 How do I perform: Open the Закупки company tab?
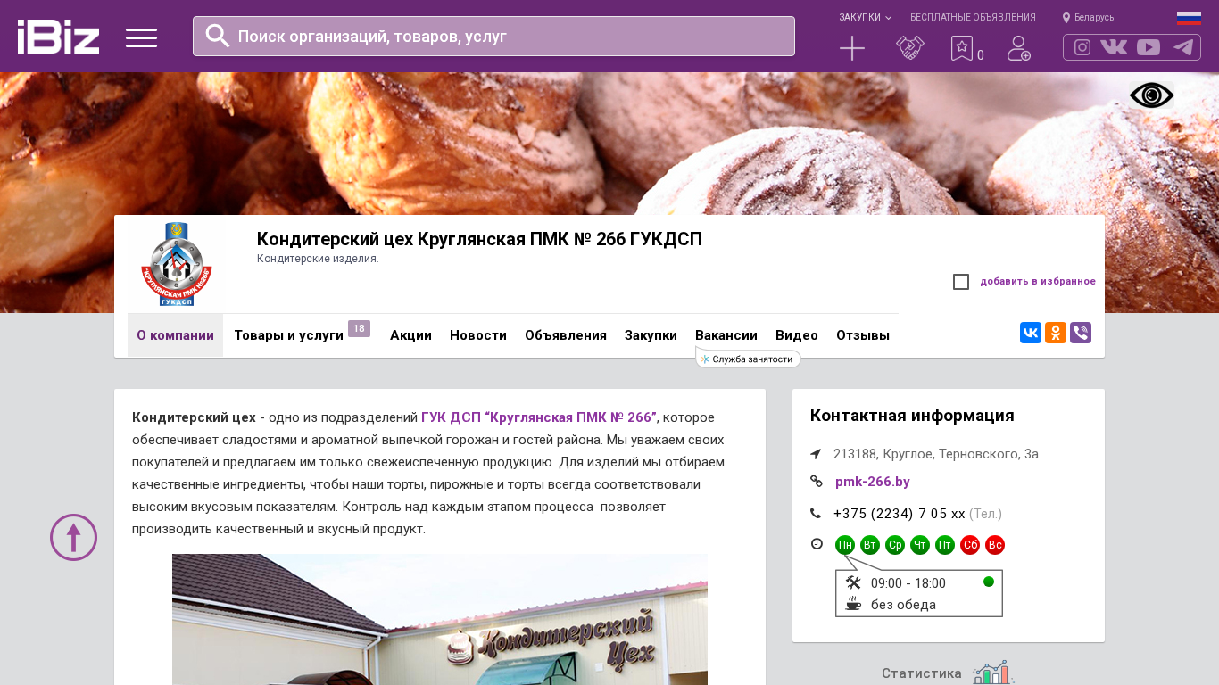(x=651, y=335)
